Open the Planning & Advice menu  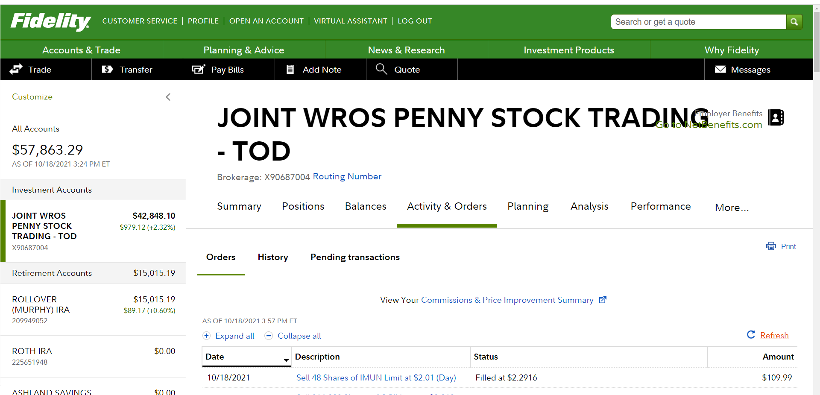(244, 50)
